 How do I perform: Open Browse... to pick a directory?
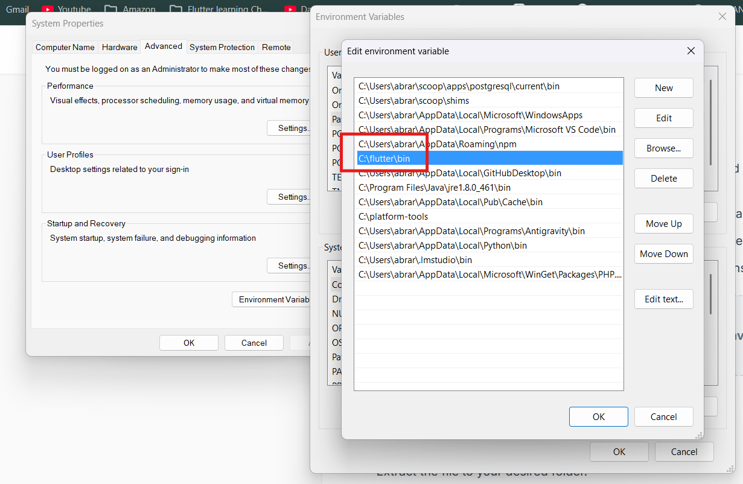[663, 148]
